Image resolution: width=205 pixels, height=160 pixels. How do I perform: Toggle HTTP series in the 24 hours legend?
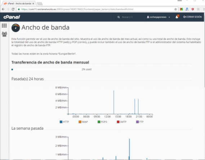point(64,122)
